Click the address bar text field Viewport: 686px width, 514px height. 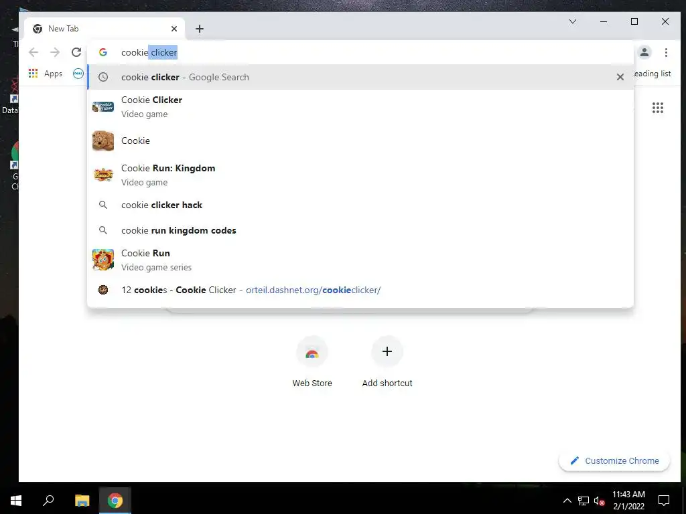click(x=360, y=52)
